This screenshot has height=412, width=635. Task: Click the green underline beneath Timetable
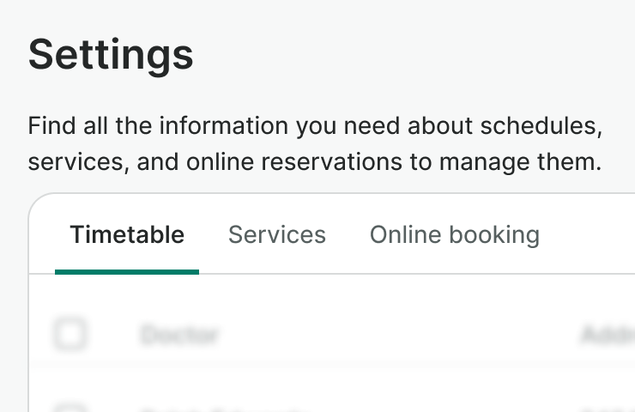127,271
